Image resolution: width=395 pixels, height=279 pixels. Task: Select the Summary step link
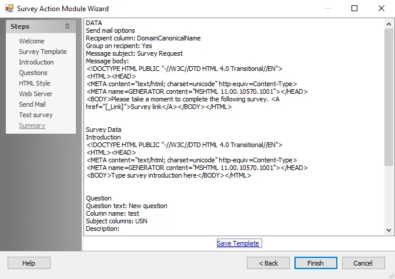[x=32, y=125]
